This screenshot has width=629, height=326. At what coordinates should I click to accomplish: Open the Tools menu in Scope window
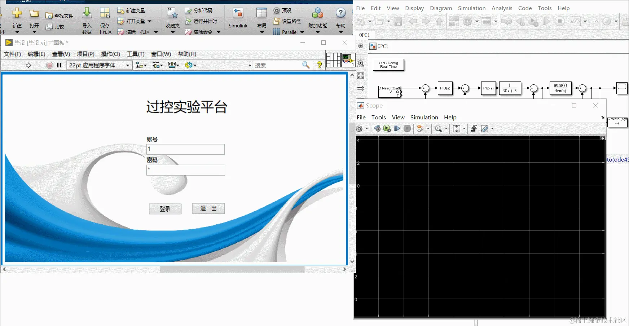tap(379, 117)
